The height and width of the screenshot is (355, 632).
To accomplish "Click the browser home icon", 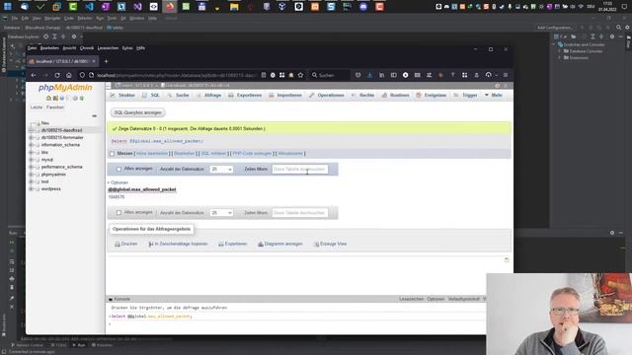I will (69, 75).
